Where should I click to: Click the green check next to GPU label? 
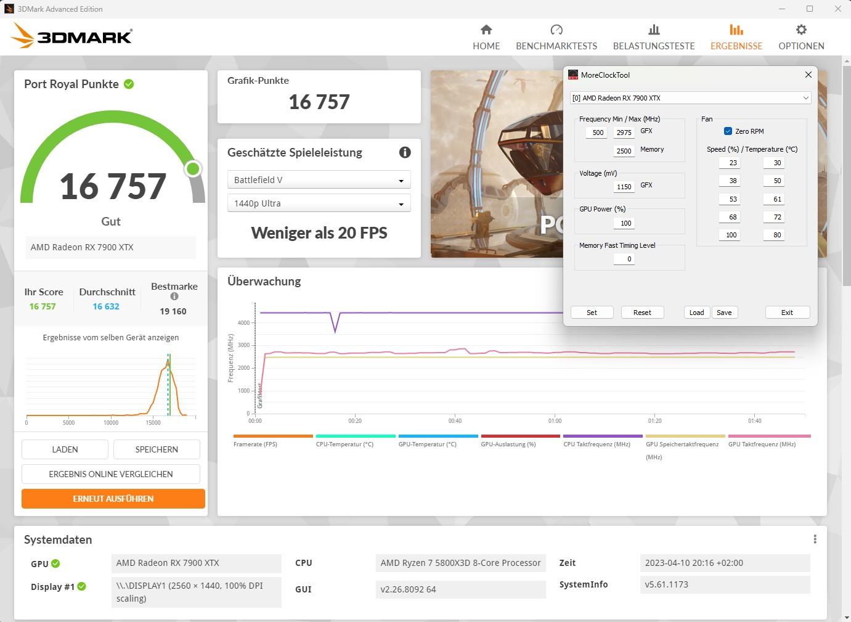point(55,563)
